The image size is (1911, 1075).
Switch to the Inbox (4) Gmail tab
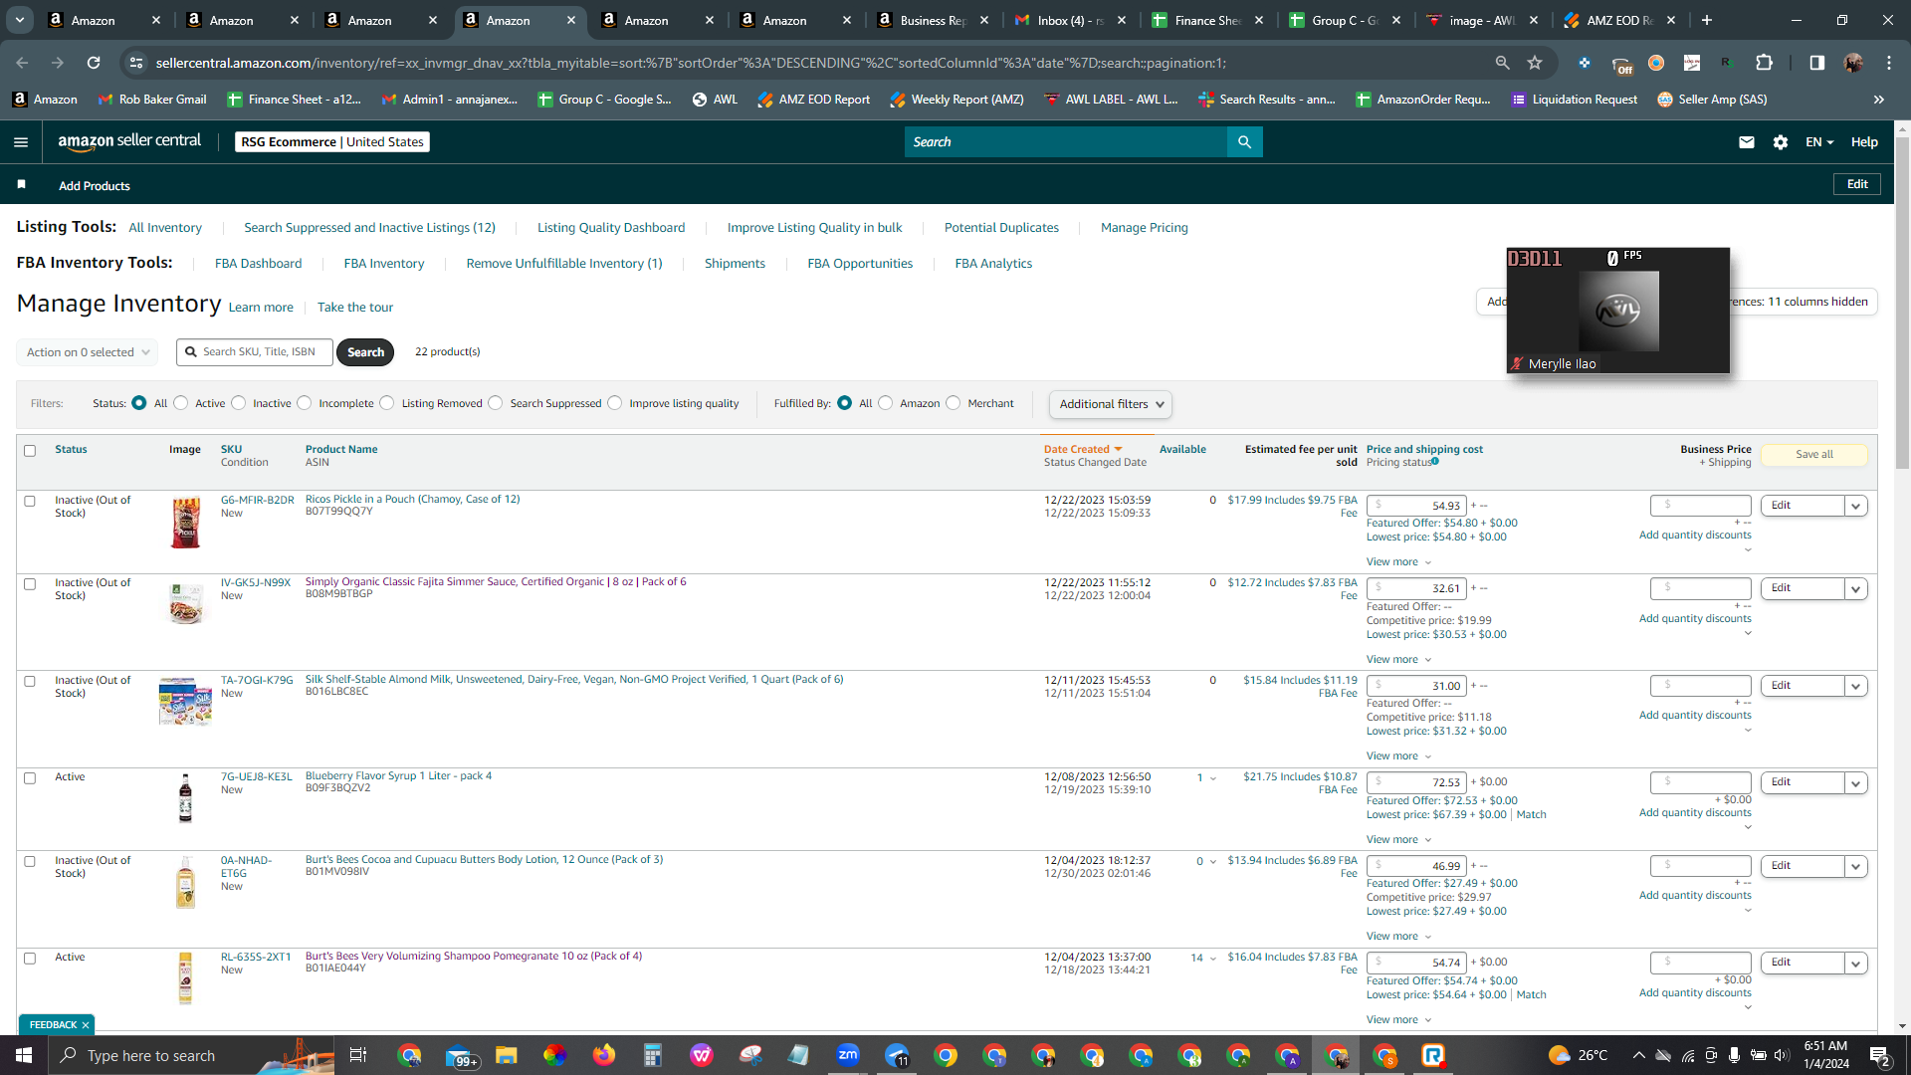pos(1070,20)
